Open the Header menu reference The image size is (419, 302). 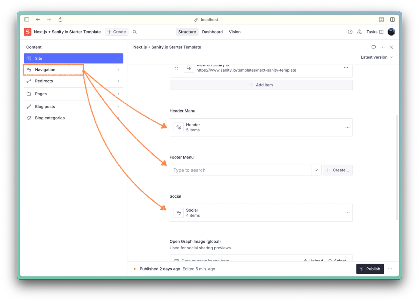[261, 127]
